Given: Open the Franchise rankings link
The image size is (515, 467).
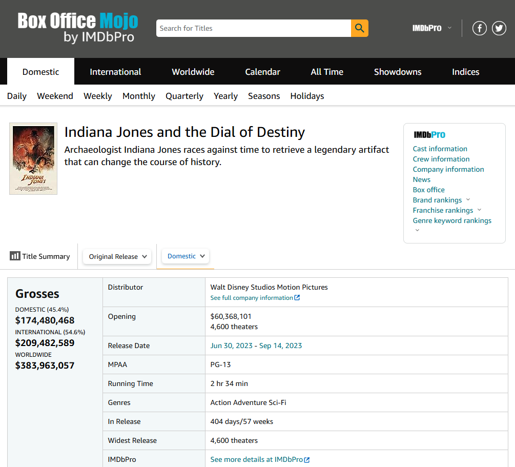Looking at the screenshot, I should tap(443, 210).
